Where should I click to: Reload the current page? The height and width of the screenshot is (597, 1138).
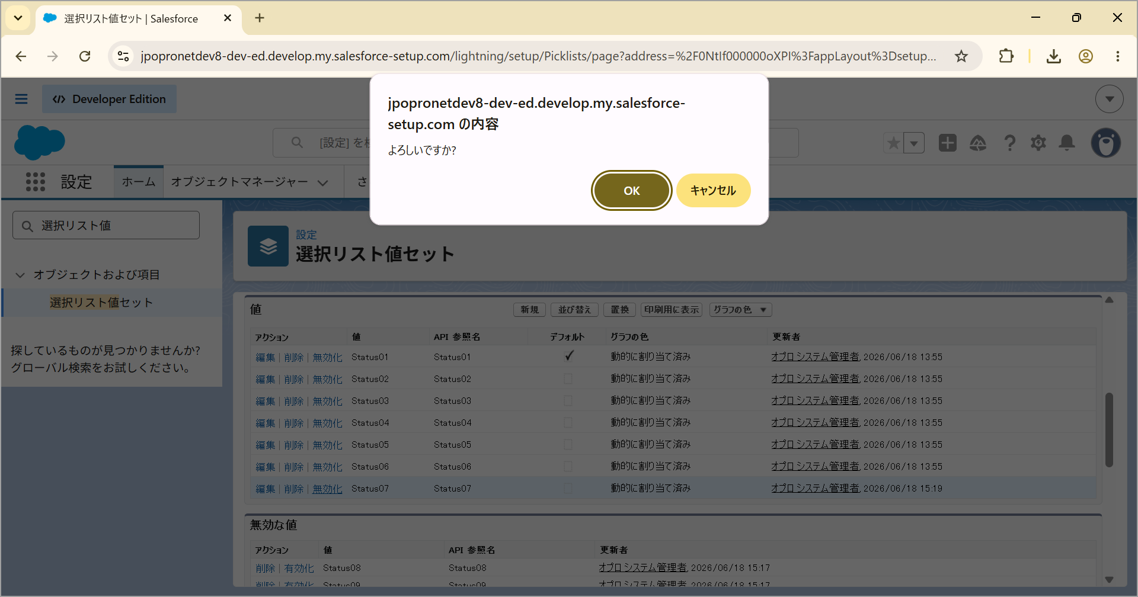[x=85, y=56]
